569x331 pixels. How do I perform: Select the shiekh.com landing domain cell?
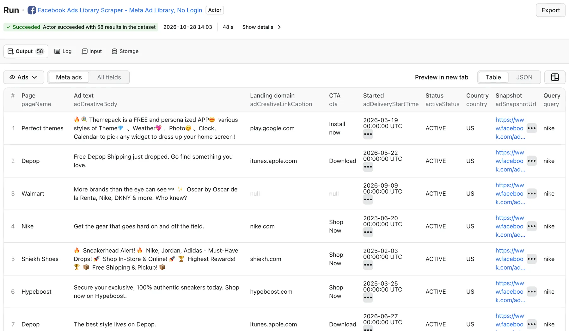click(266, 259)
